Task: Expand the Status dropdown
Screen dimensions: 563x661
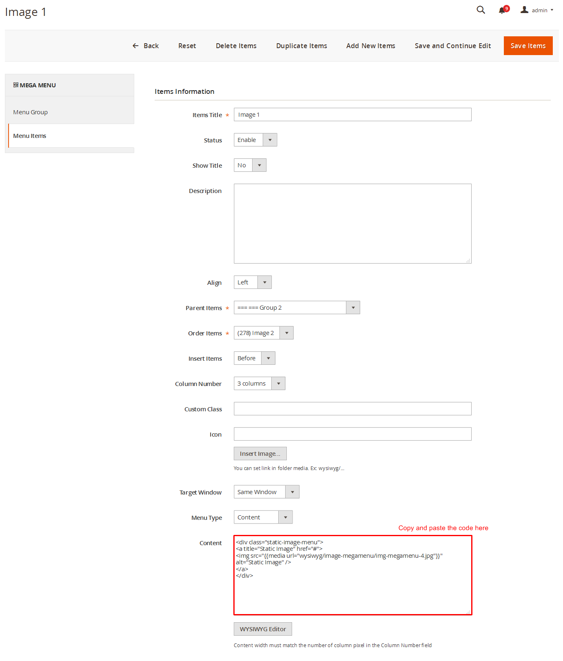Action: pos(255,140)
